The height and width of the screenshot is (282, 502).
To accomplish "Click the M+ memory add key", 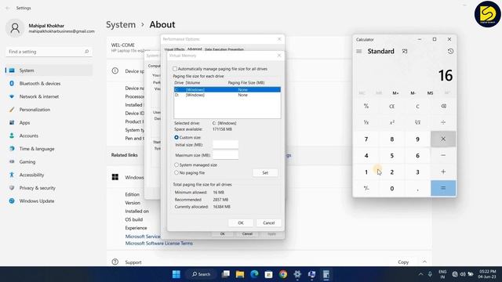I will 395,93.
